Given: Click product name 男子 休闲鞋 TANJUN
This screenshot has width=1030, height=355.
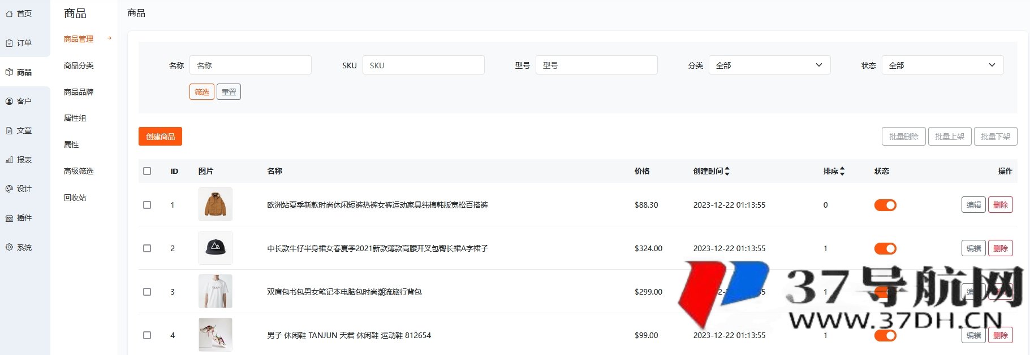Looking at the screenshot, I should 349,335.
